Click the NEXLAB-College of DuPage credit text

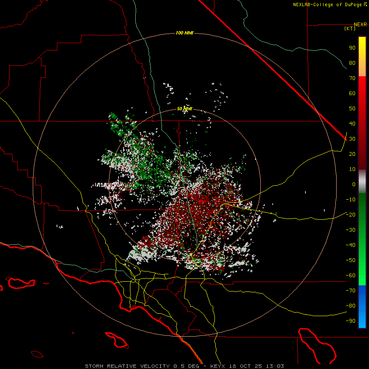(x=330, y=5)
